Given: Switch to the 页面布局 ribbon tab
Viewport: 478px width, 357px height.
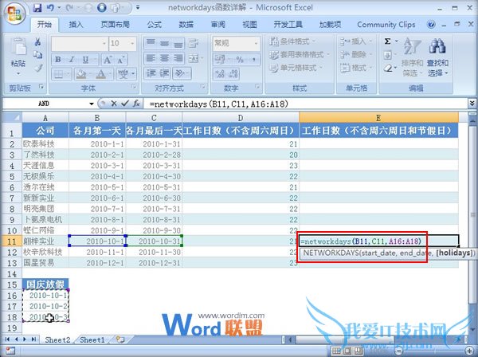Looking at the screenshot, I should pos(115,25).
